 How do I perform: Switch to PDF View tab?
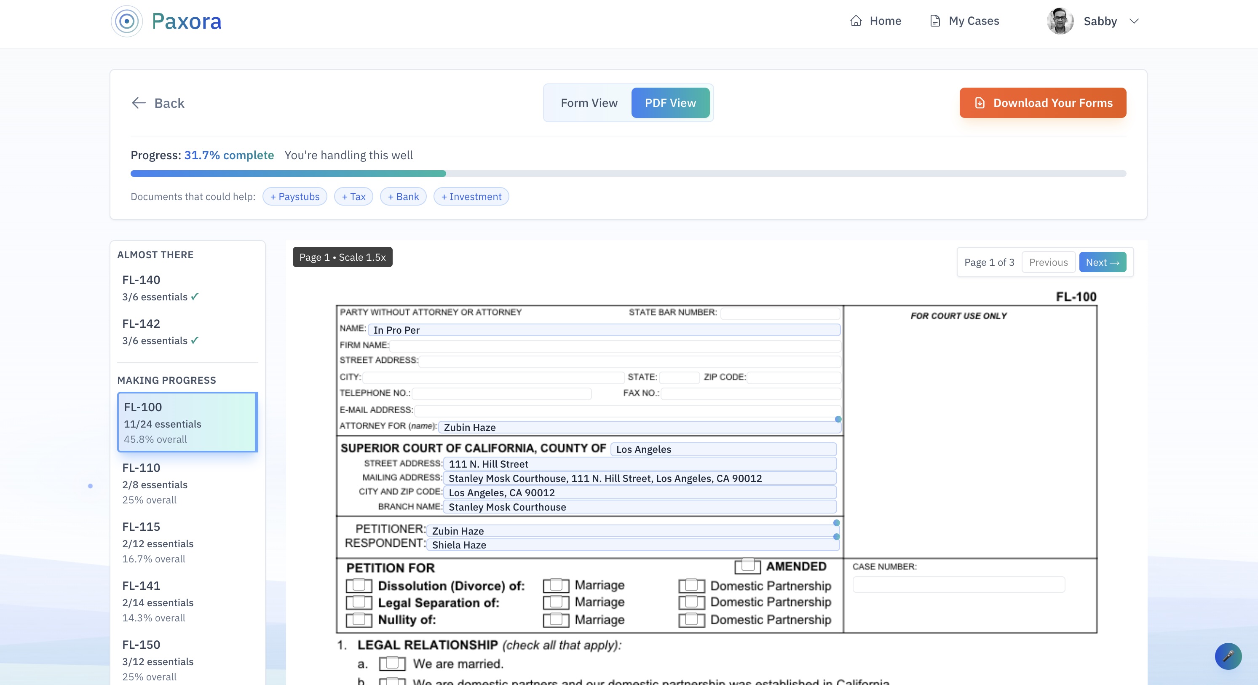(670, 102)
